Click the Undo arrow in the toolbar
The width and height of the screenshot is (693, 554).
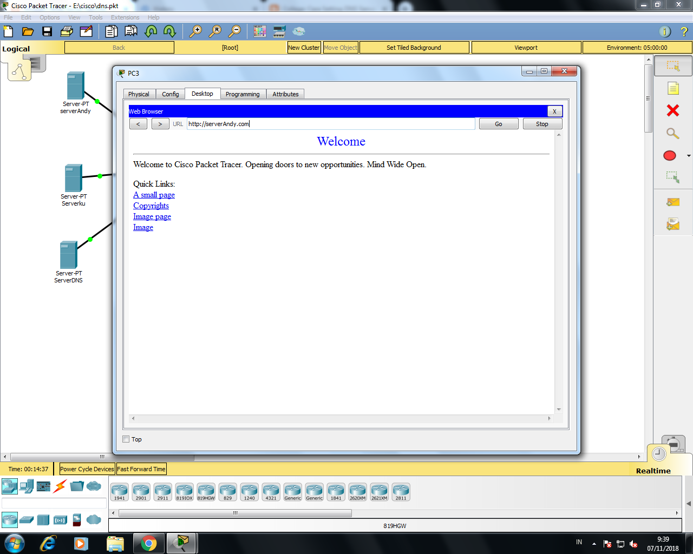[x=151, y=31]
